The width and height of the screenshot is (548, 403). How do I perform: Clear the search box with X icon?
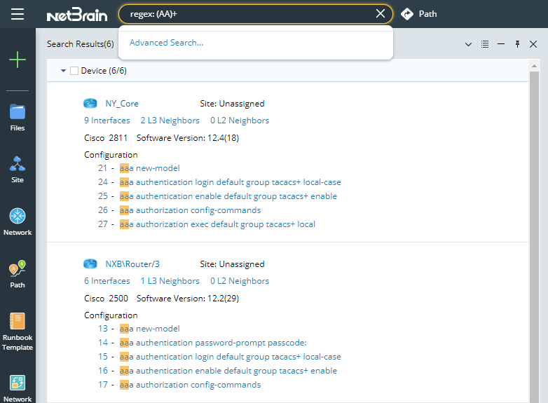click(x=381, y=14)
